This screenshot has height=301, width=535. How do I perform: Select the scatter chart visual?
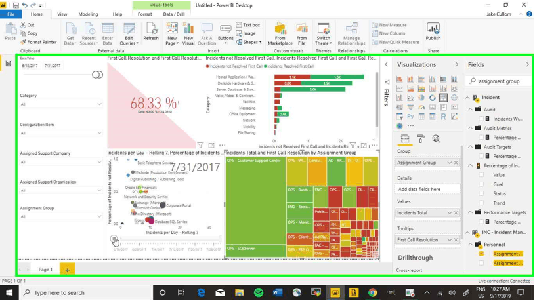pyautogui.click(x=410, y=98)
